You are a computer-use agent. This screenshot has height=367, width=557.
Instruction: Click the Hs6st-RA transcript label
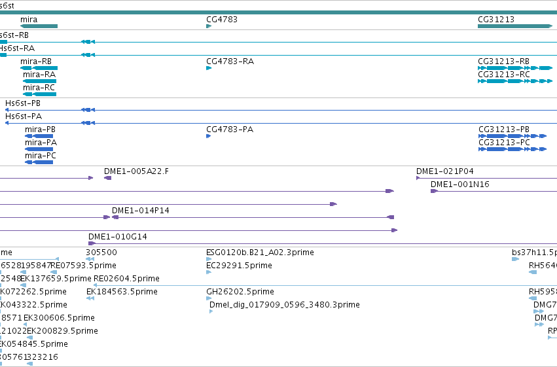(x=18, y=48)
